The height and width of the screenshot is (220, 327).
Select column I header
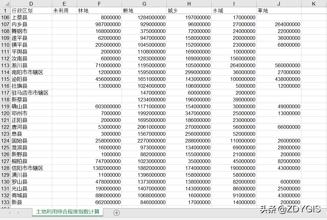[234, 4]
